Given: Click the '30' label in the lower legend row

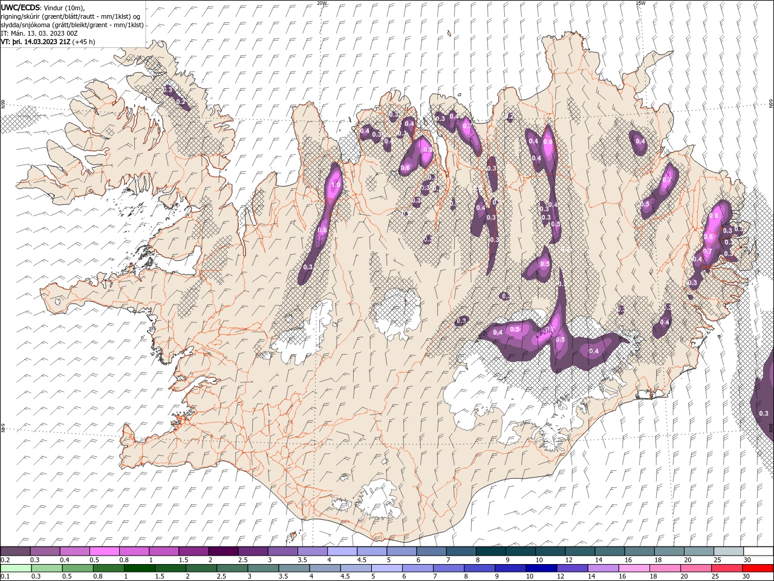Looking at the screenshot, I should coord(747,577).
